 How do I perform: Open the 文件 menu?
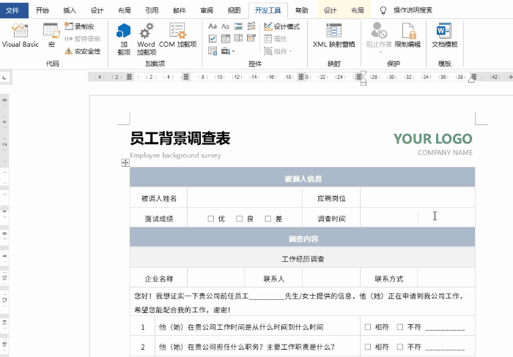pyautogui.click(x=14, y=11)
